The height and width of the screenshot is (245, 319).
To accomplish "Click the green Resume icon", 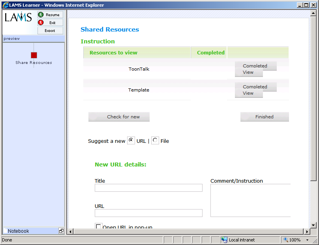I will pyautogui.click(x=41, y=15).
